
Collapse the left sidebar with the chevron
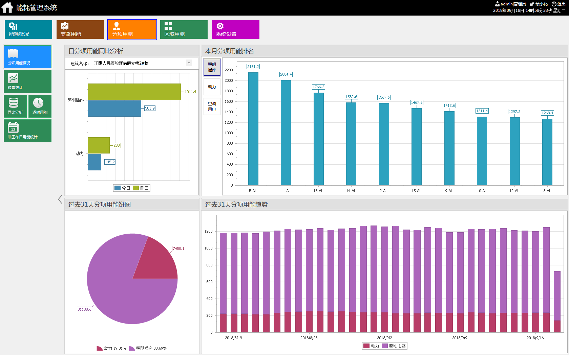[x=60, y=199]
